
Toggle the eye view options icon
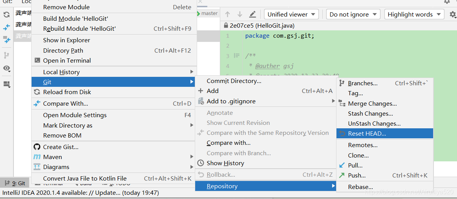pos(7,68)
